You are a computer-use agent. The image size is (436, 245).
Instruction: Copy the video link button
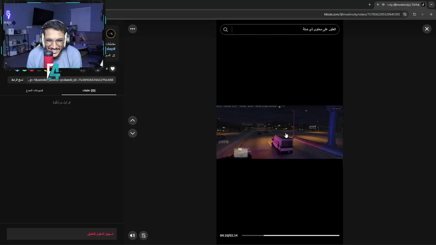coord(17,80)
